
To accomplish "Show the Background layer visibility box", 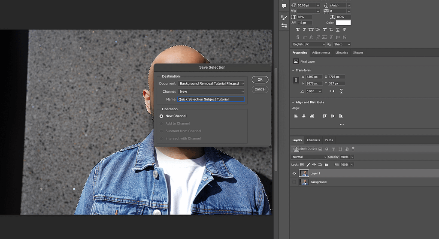I will 294,182.
